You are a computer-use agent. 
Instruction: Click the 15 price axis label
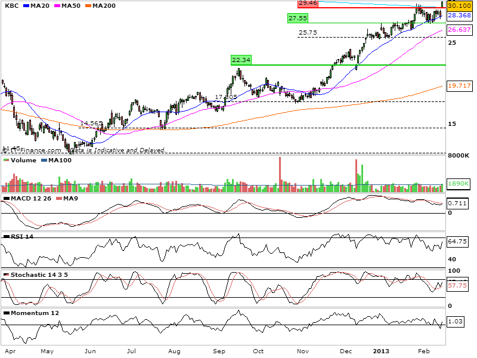[x=452, y=124]
